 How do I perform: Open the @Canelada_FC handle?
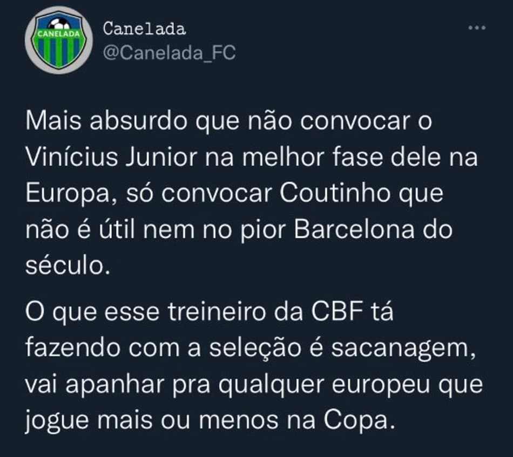tap(169, 53)
